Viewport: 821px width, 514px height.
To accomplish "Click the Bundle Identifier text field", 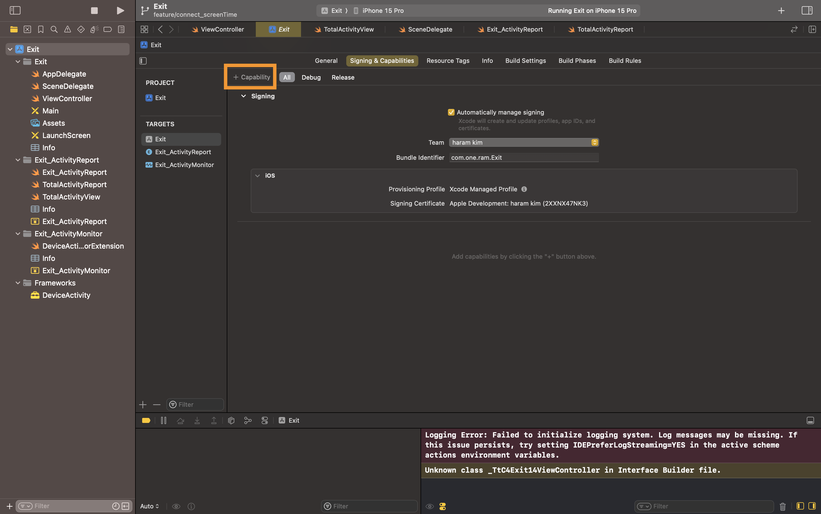I will (523, 157).
